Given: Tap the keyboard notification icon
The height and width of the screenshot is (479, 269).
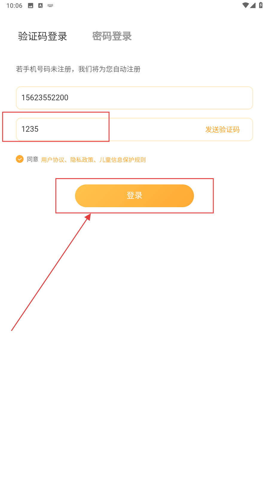Looking at the screenshot, I should [x=50, y=6].
